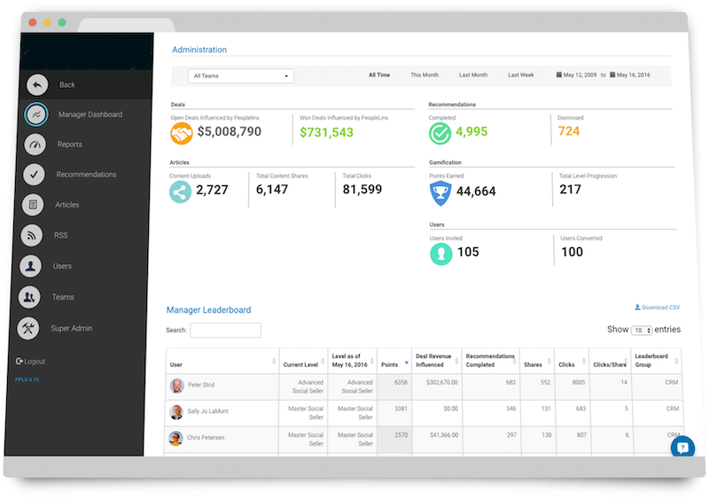Click the 81,599 total clicks value
This screenshot has width=709, height=499.
362,190
